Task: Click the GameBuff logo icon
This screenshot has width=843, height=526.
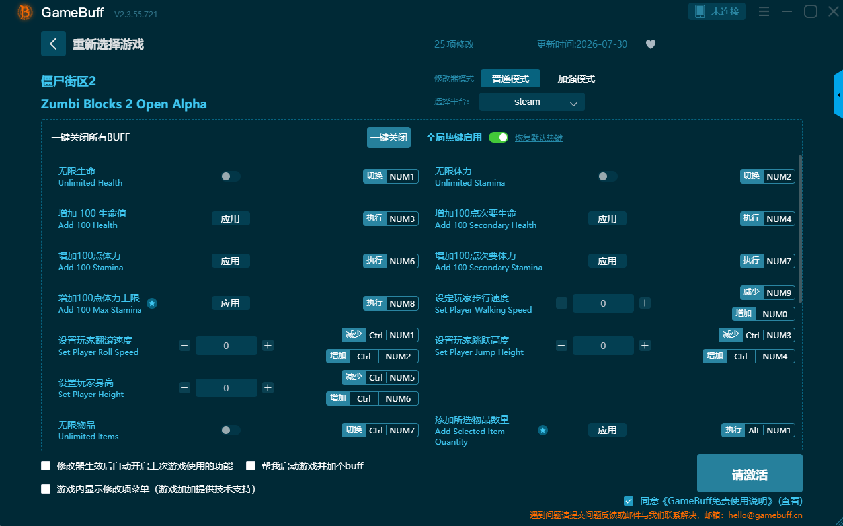Action: pyautogui.click(x=25, y=12)
